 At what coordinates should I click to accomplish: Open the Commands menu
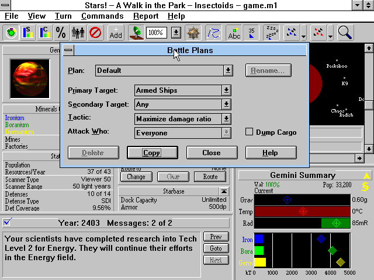pyautogui.click(x=102, y=16)
